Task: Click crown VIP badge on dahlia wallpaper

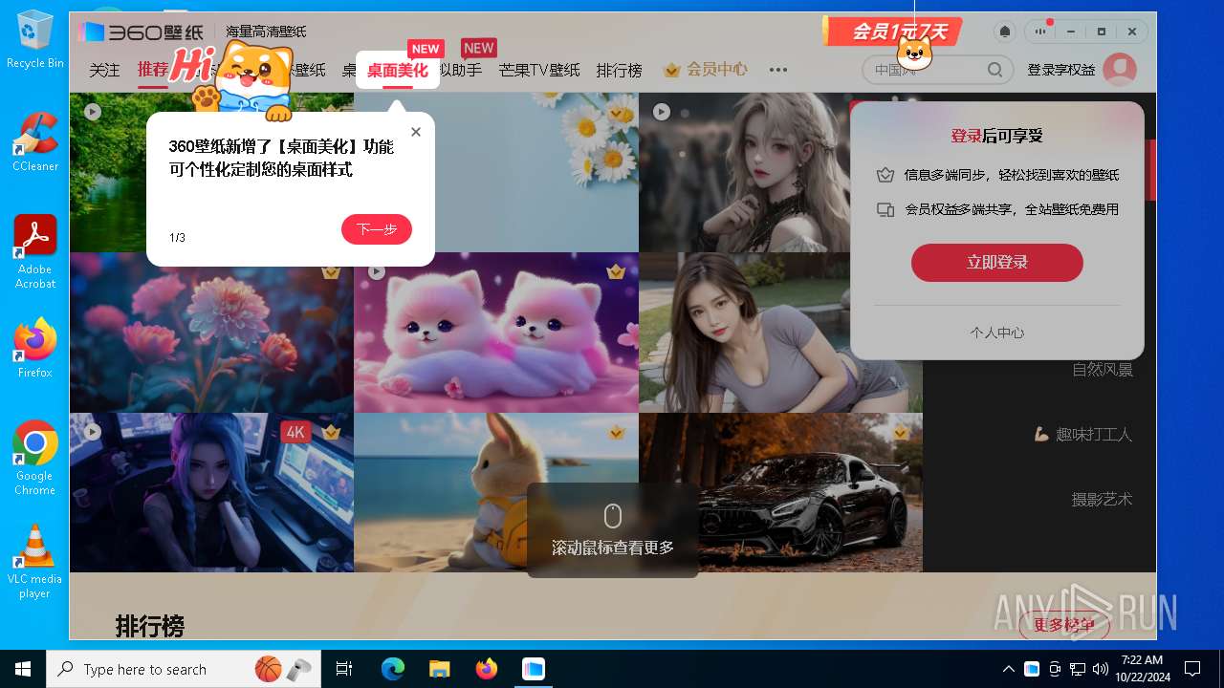Action: 331,272
